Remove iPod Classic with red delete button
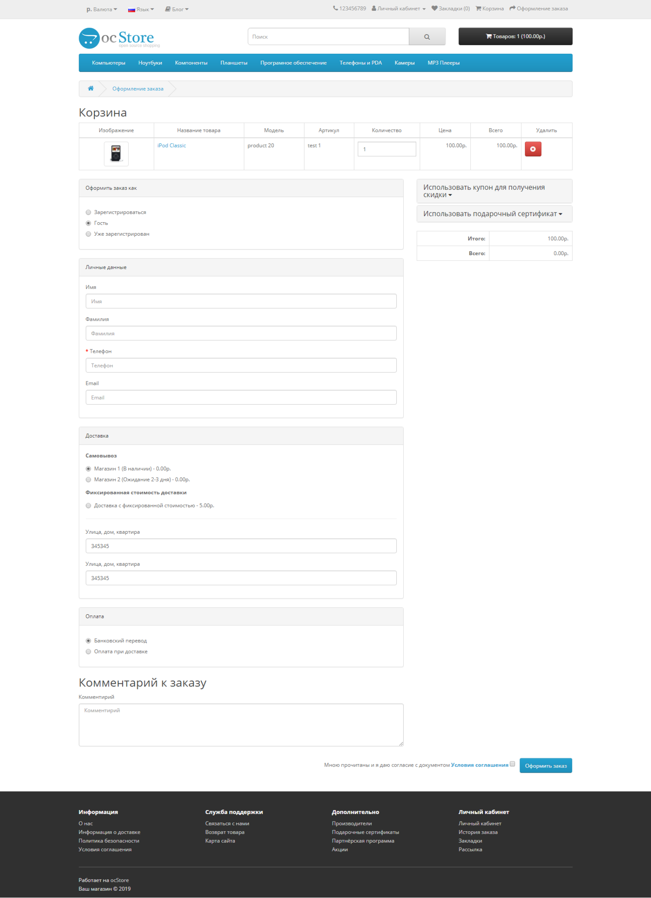The image size is (651, 898). (x=533, y=149)
